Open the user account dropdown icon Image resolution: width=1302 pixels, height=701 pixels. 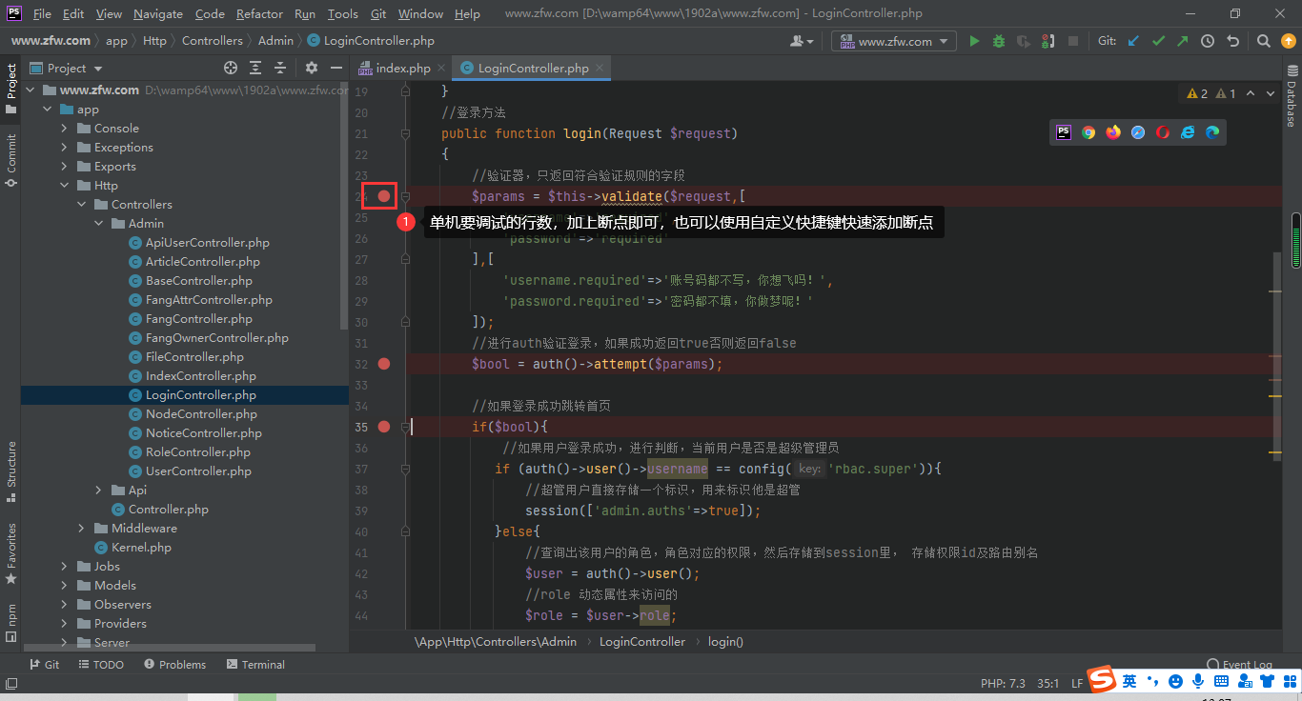click(x=802, y=41)
